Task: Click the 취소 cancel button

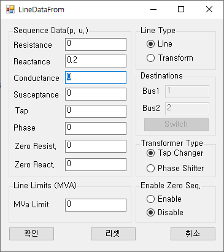Action: point(193,234)
